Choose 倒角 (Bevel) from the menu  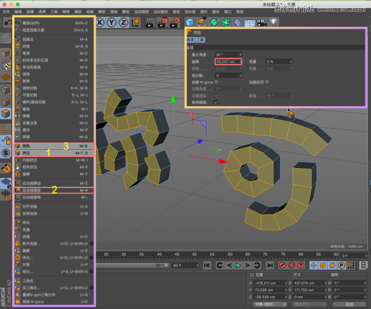(x=54, y=146)
